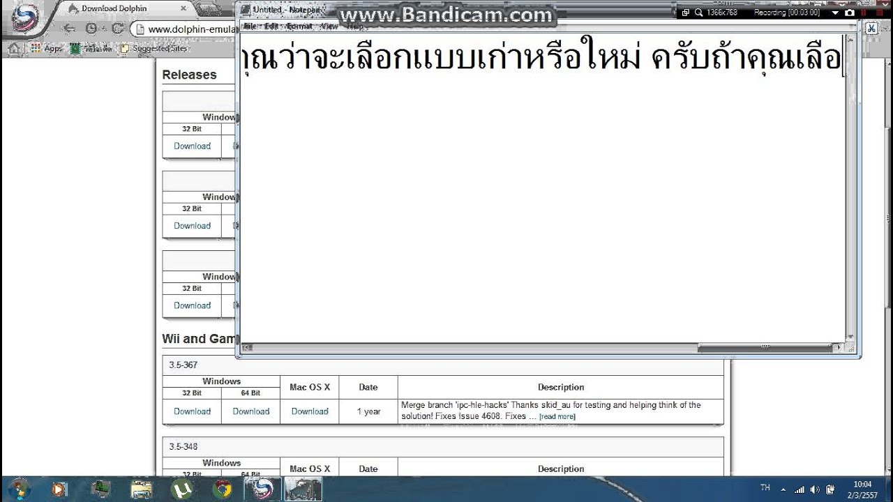Click the Chrome reload button
The width and height of the screenshot is (893, 502).
point(117,29)
